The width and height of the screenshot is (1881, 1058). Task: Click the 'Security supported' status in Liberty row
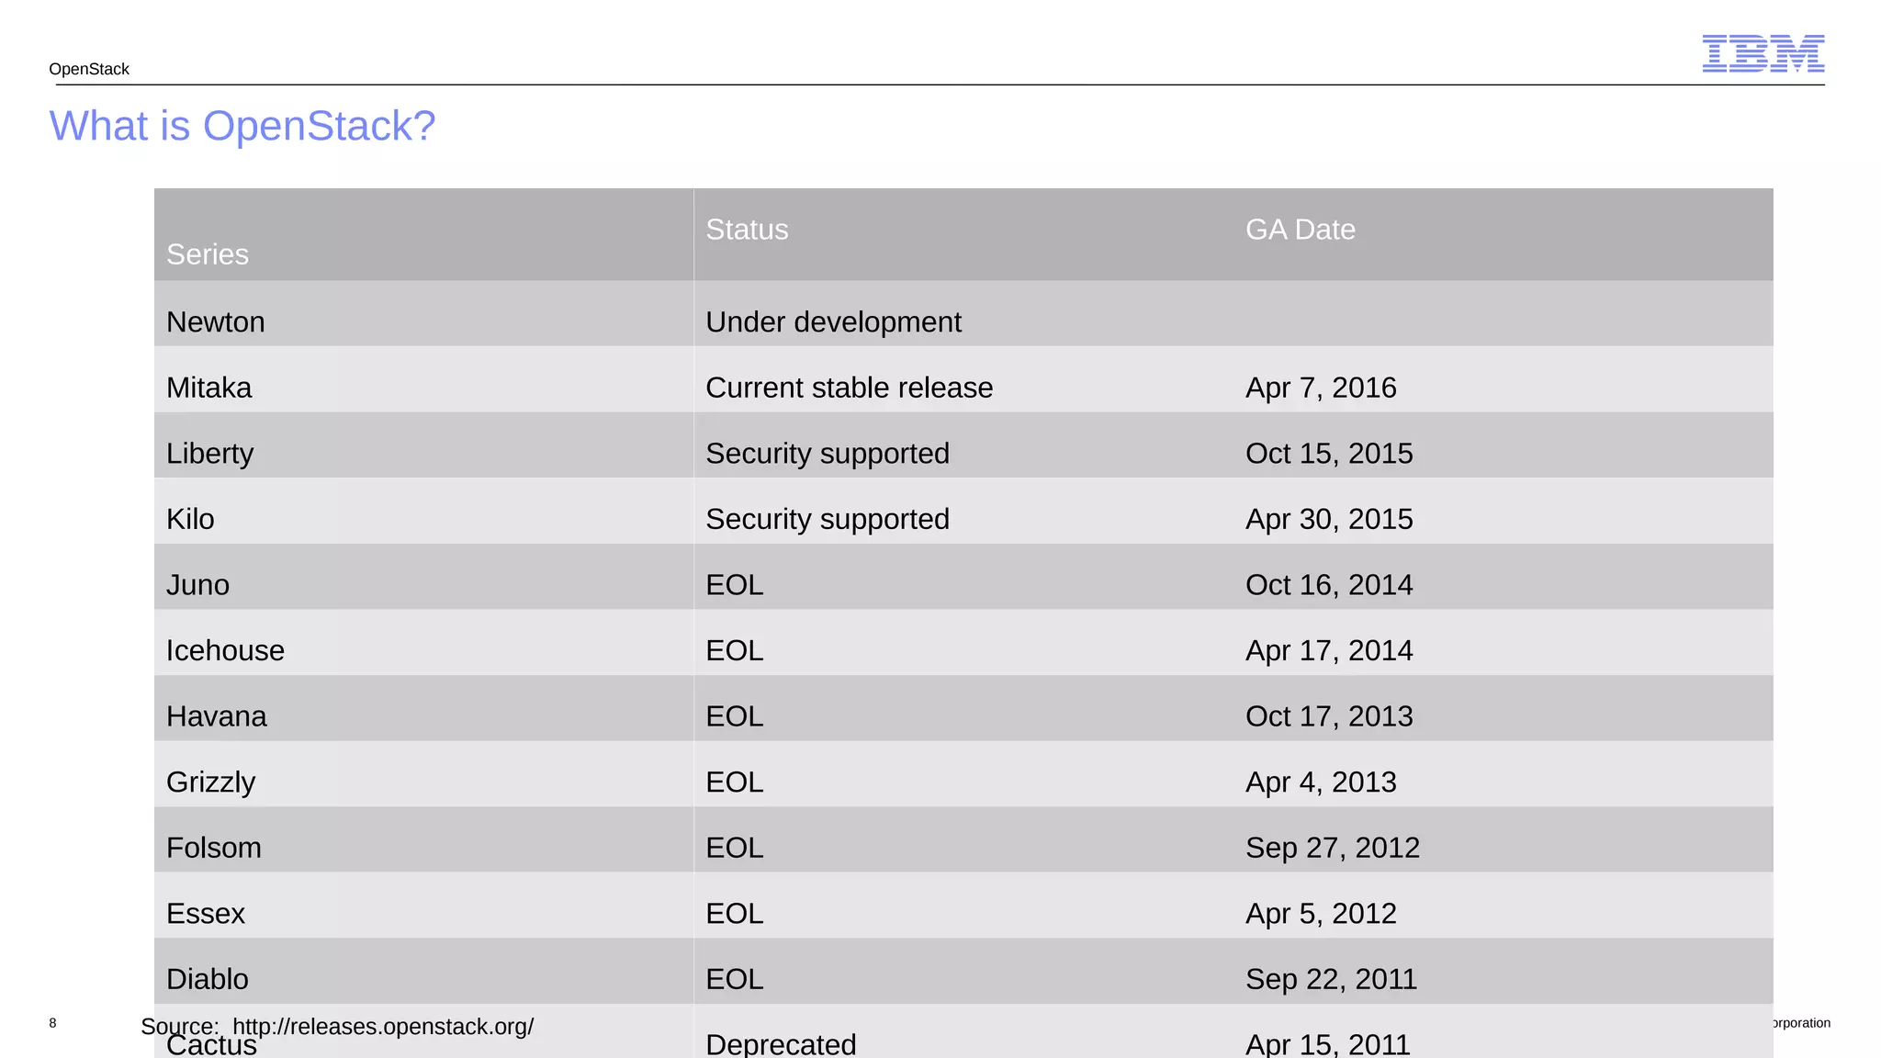coord(828,454)
